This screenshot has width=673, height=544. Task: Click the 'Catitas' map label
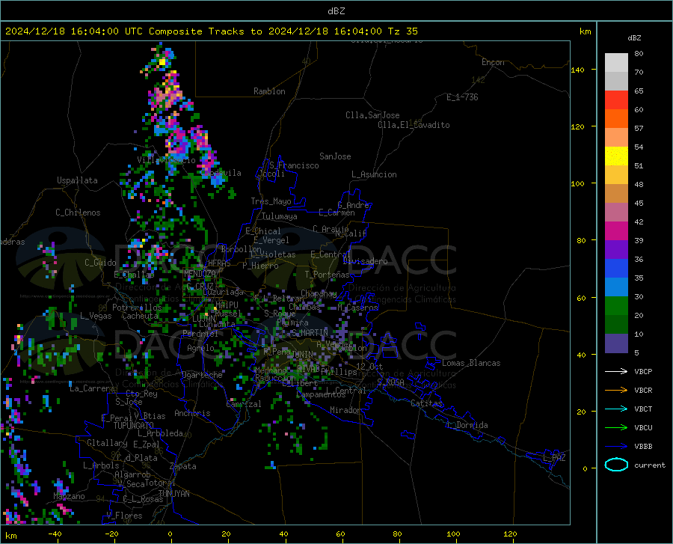tap(426, 403)
